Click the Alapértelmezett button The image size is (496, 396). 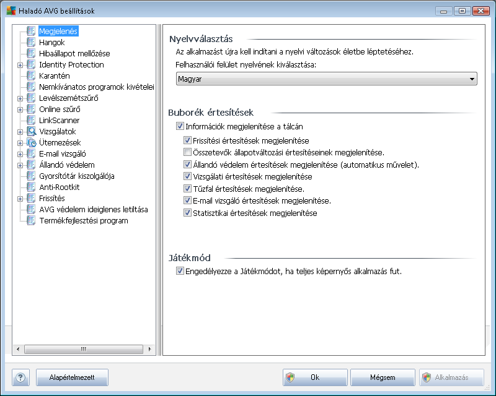72,377
